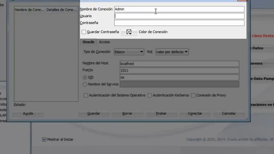The width and height of the screenshot is (274, 154).
Task: Click the SID field showing xe
Action: point(179,77)
